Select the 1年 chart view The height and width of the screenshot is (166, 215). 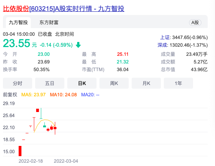178,83
